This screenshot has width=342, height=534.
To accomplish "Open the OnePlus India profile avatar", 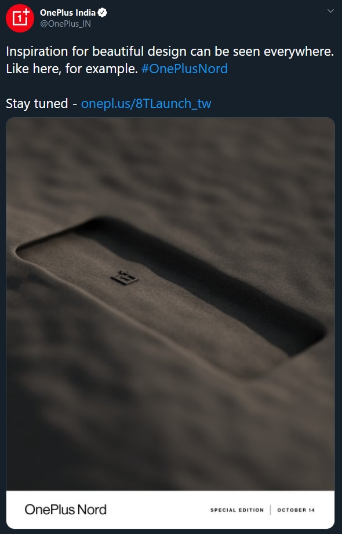I will [20, 19].
